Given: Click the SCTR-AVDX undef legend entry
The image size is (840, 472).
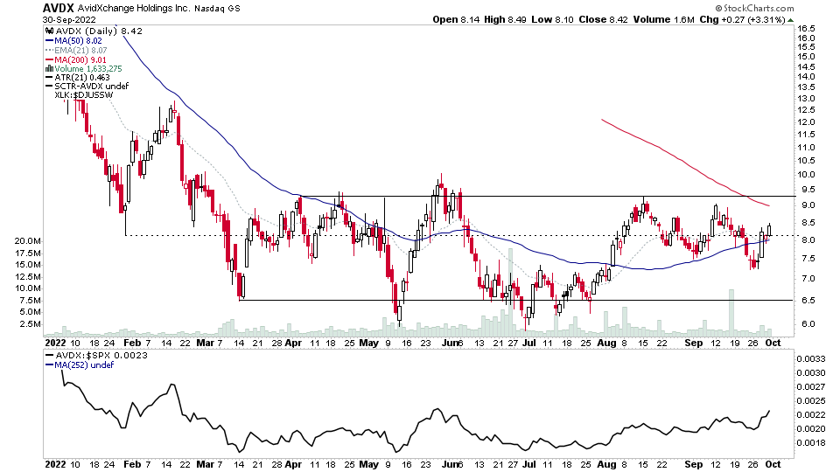Looking at the screenshot, I should point(92,87).
